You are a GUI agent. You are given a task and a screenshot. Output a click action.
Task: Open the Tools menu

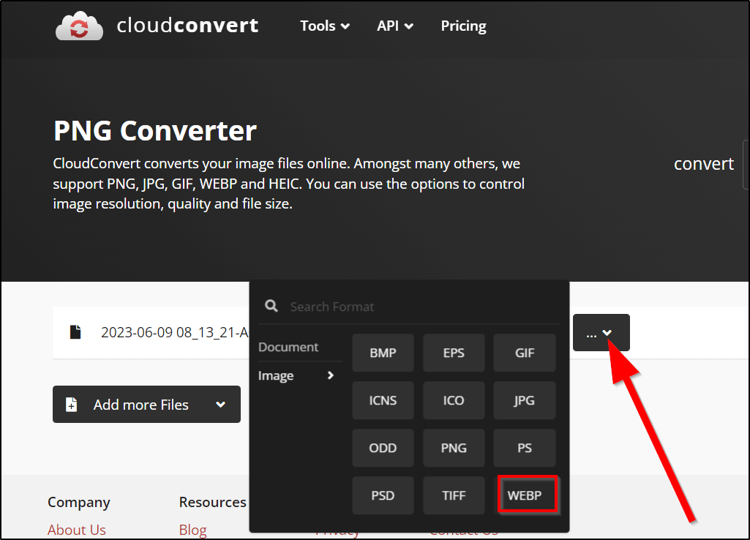click(324, 26)
